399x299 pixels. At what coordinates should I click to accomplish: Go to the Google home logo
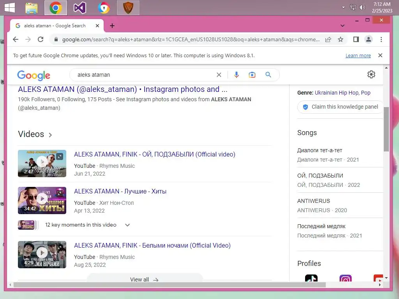tap(34, 75)
